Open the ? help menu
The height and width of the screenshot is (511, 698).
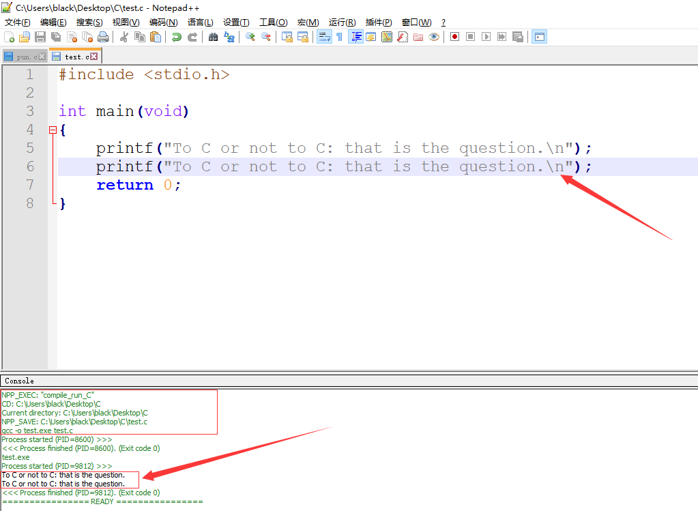(443, 23)
